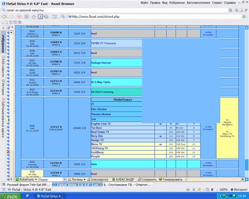Expand the refresh button dropdown arrow

[x=30, y=17]
